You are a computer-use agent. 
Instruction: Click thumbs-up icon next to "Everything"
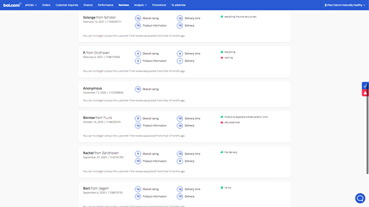tap(222, 52)
